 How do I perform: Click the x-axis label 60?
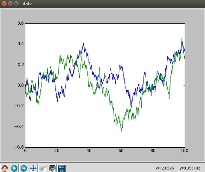click(x=121, y=151)
